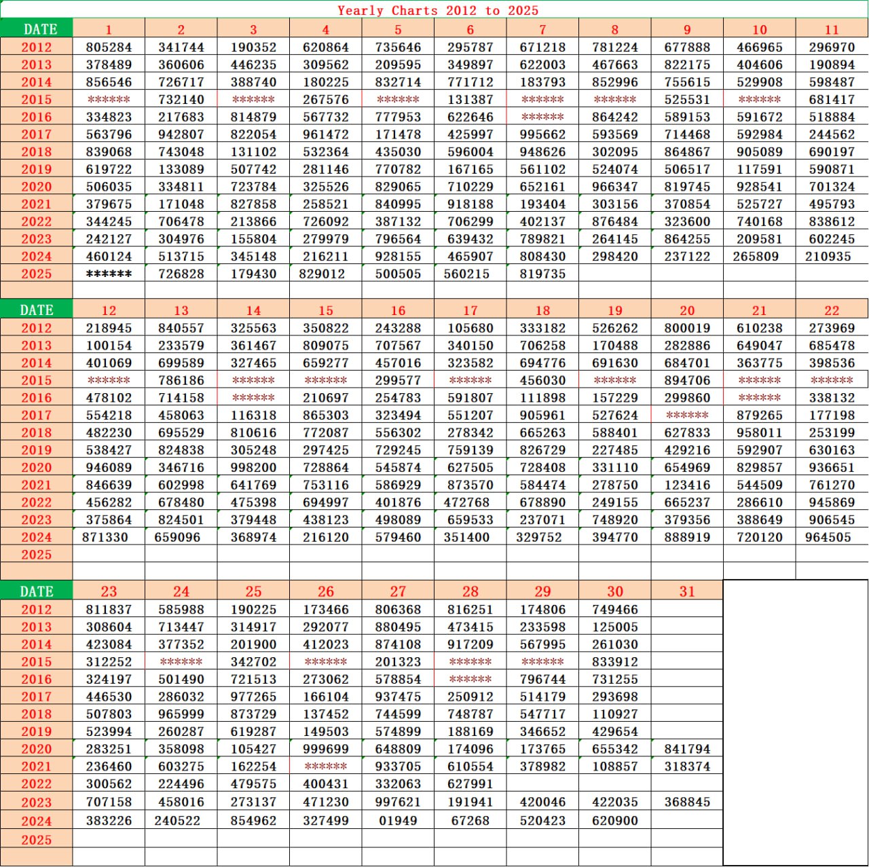Select column header "11"
The height and width of the screenshot is (867, 869).
click(x=832, y=29)
